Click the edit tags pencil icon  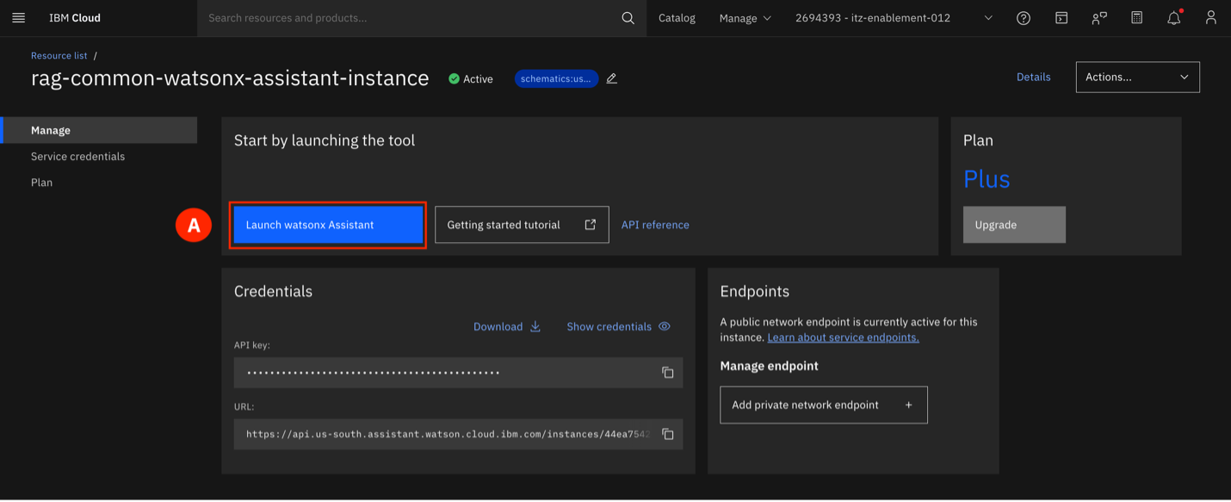(x=612, y=78)
